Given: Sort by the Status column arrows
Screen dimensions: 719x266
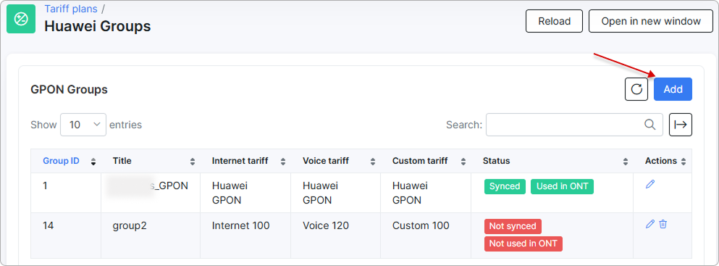Looking at the screenshot, I should pyautogui.click(x=626, y=162).
